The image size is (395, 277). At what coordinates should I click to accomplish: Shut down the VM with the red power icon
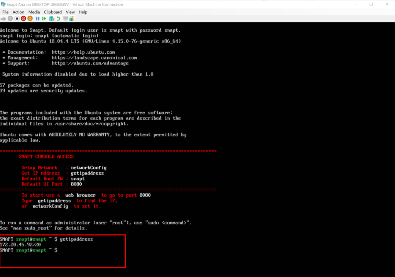(x=24, y=19)
